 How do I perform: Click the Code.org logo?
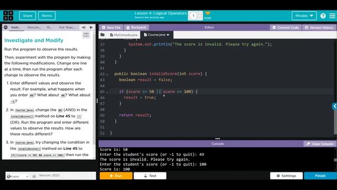(8, 16)
